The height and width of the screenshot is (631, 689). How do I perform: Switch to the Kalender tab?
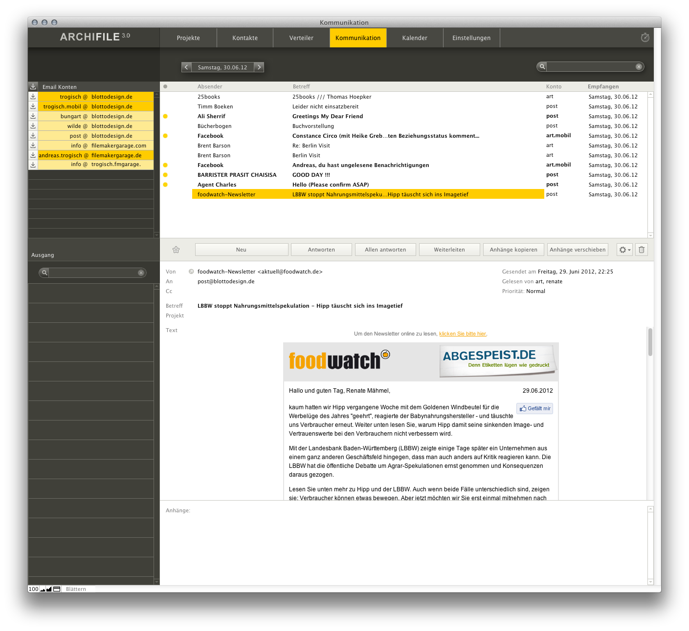coord(415,38)
